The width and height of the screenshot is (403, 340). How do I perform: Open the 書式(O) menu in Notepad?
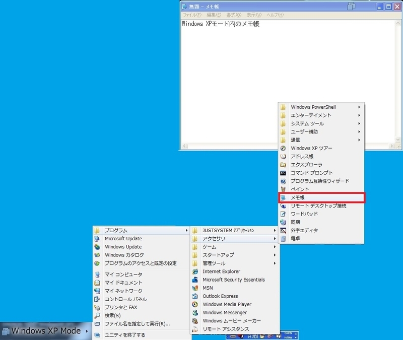(x=234, y=15)
